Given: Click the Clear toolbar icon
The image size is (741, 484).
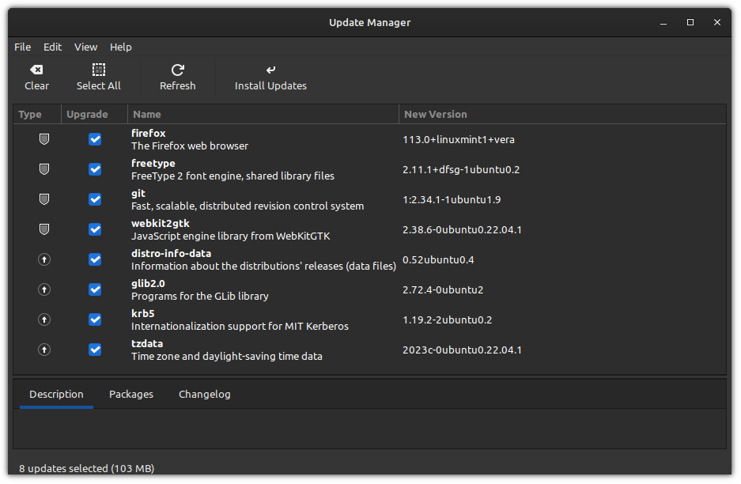Looking at the screenshot, I should coord(36,70).
